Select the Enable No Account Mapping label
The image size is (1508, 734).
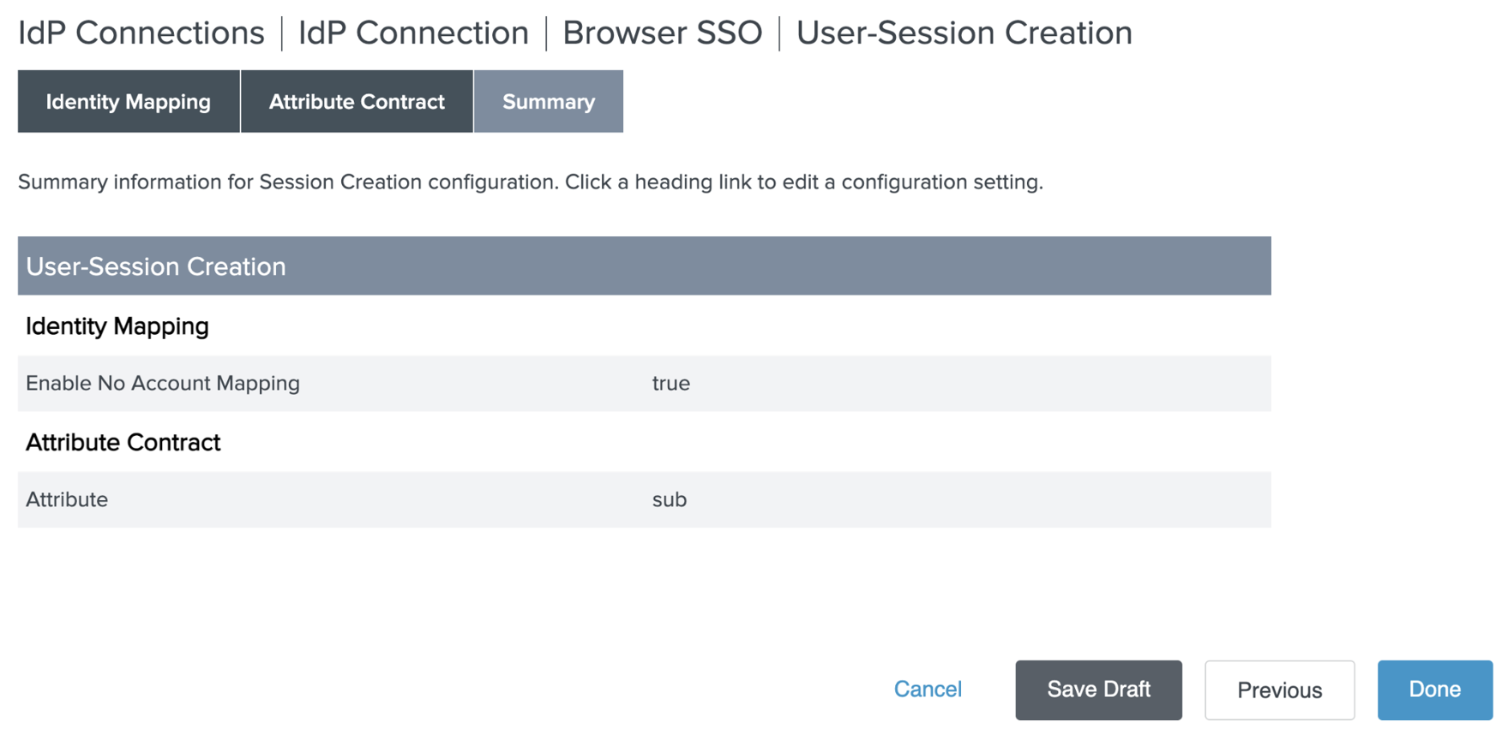(x=163, y=384)
